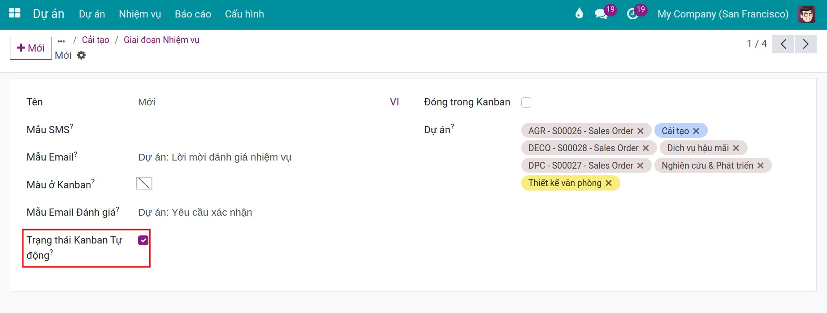Viewport: 827px width, 313px height.
Task: Go to Cải tạo breadcrumb link
Action: coord(95,40)
